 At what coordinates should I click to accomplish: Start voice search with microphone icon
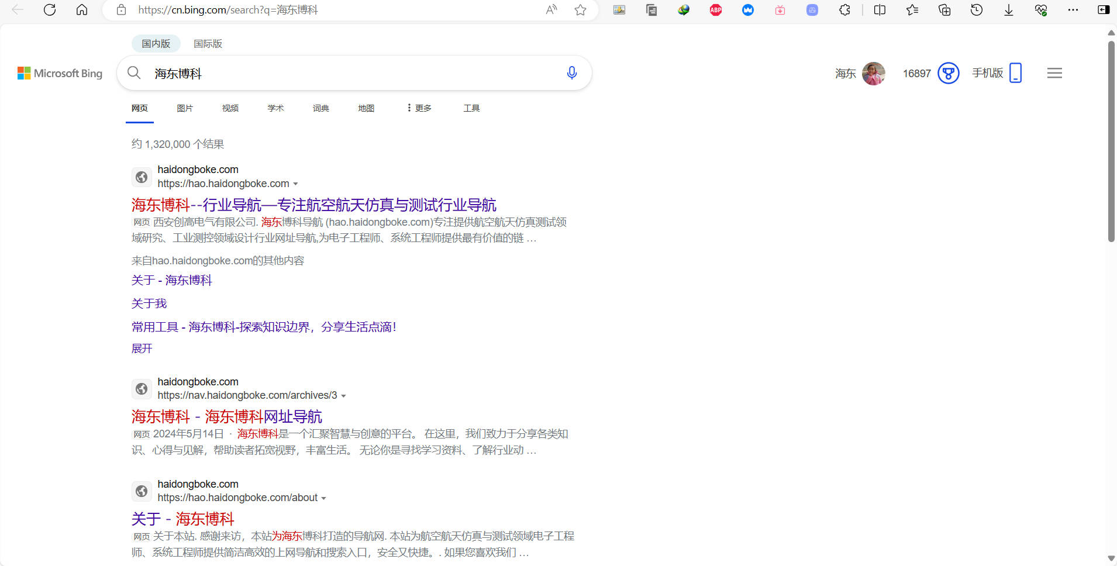572,73
